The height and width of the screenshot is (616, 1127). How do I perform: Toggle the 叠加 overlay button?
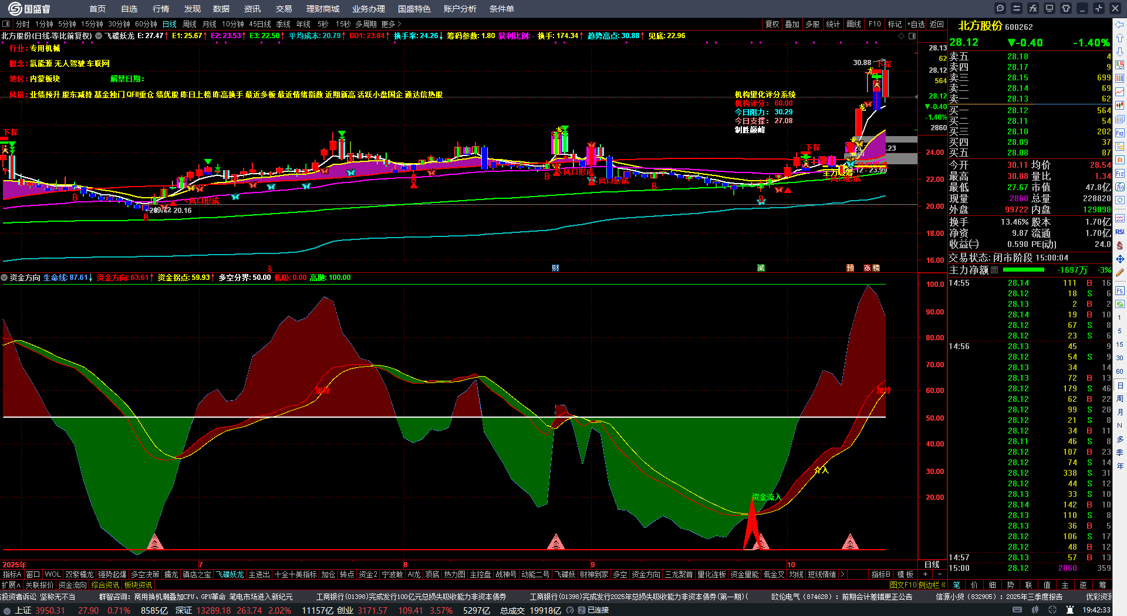tap(792, 24)
